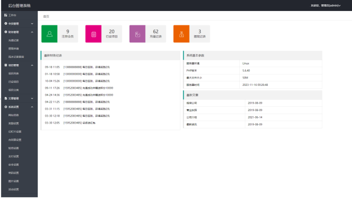Image resolution: width=352 pixels, height=198 pixels.
Task: Open the 担保公司 article
Action: [192, 103]
